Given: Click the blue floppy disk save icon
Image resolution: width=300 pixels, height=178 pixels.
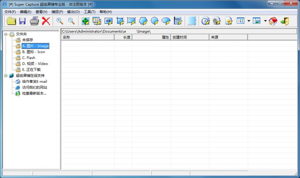Looking at the screenshot, I should tap(23, 21).
